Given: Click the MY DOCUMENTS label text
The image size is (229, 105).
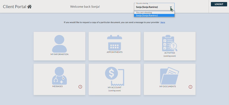Looking at the screenshot, I should pyautogui.click(x=167, y=86).
